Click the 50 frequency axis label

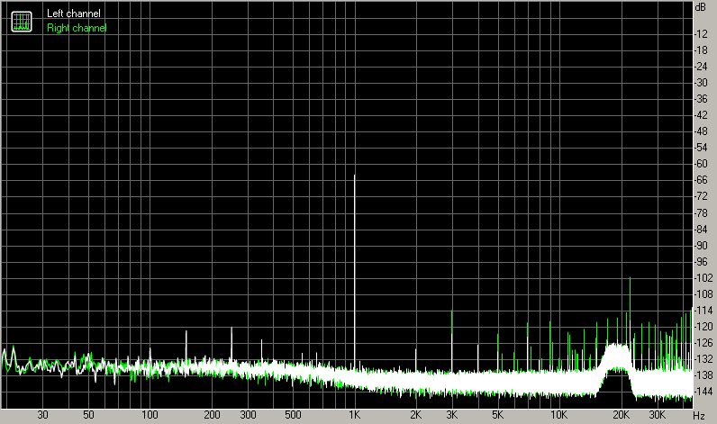88,415
